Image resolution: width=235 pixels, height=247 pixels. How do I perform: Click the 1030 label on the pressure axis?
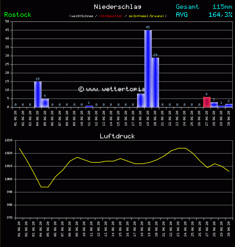(x=8, y=140)
